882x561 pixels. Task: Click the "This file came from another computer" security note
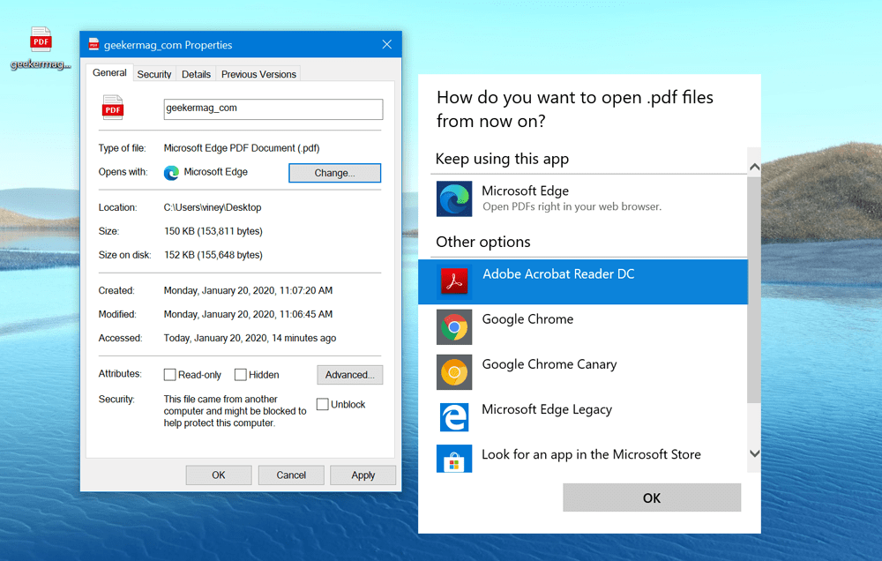click(x=235, y=411)
